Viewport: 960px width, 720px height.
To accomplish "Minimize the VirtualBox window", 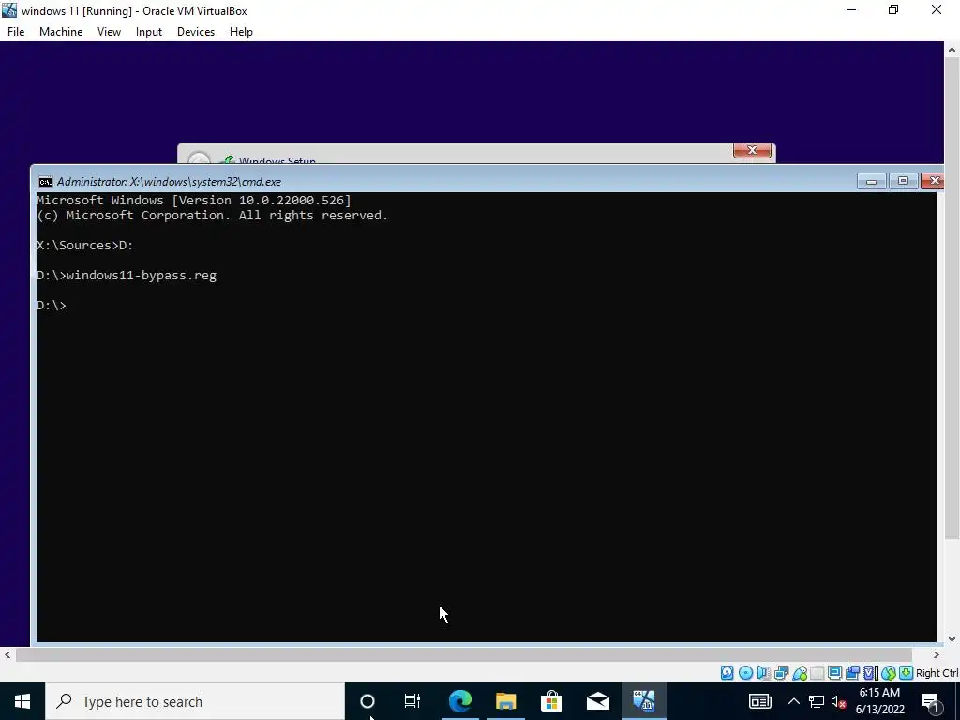I will 851,10.
